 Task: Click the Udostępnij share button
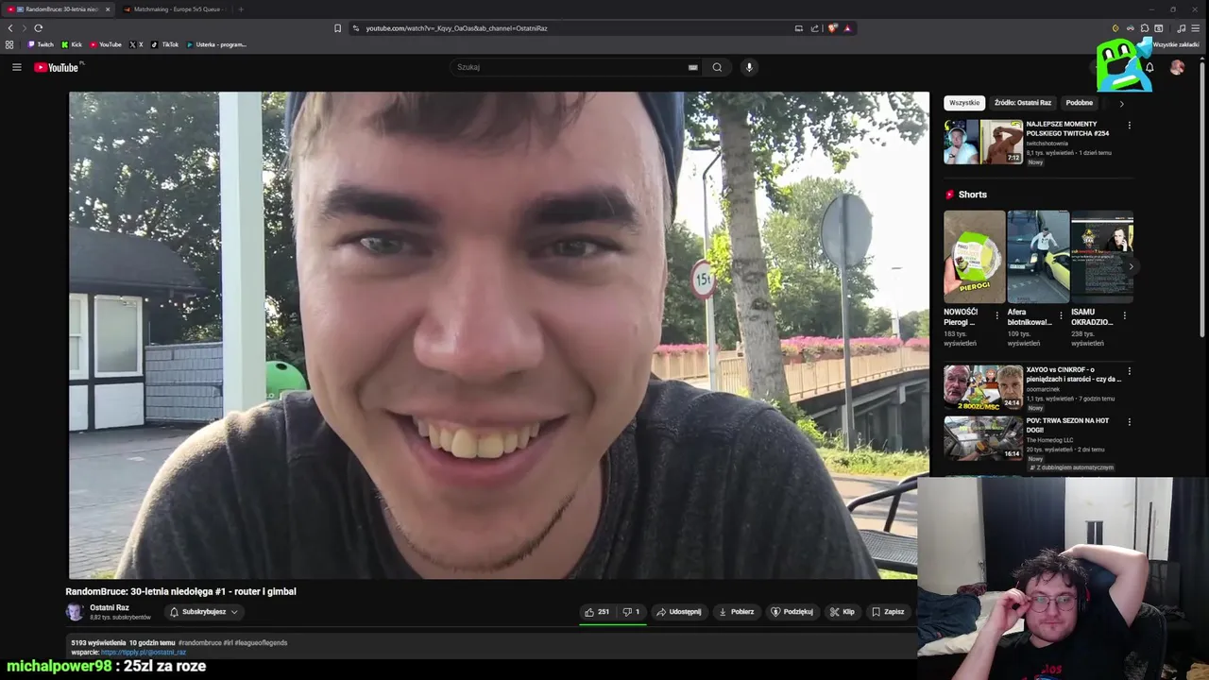[x=679, y=612]
